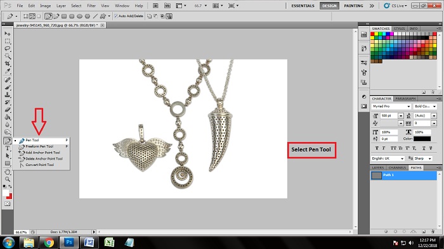Screen dimensions: 444x249
Task: Choose Custom Shape in options bar
Action: 103,16
